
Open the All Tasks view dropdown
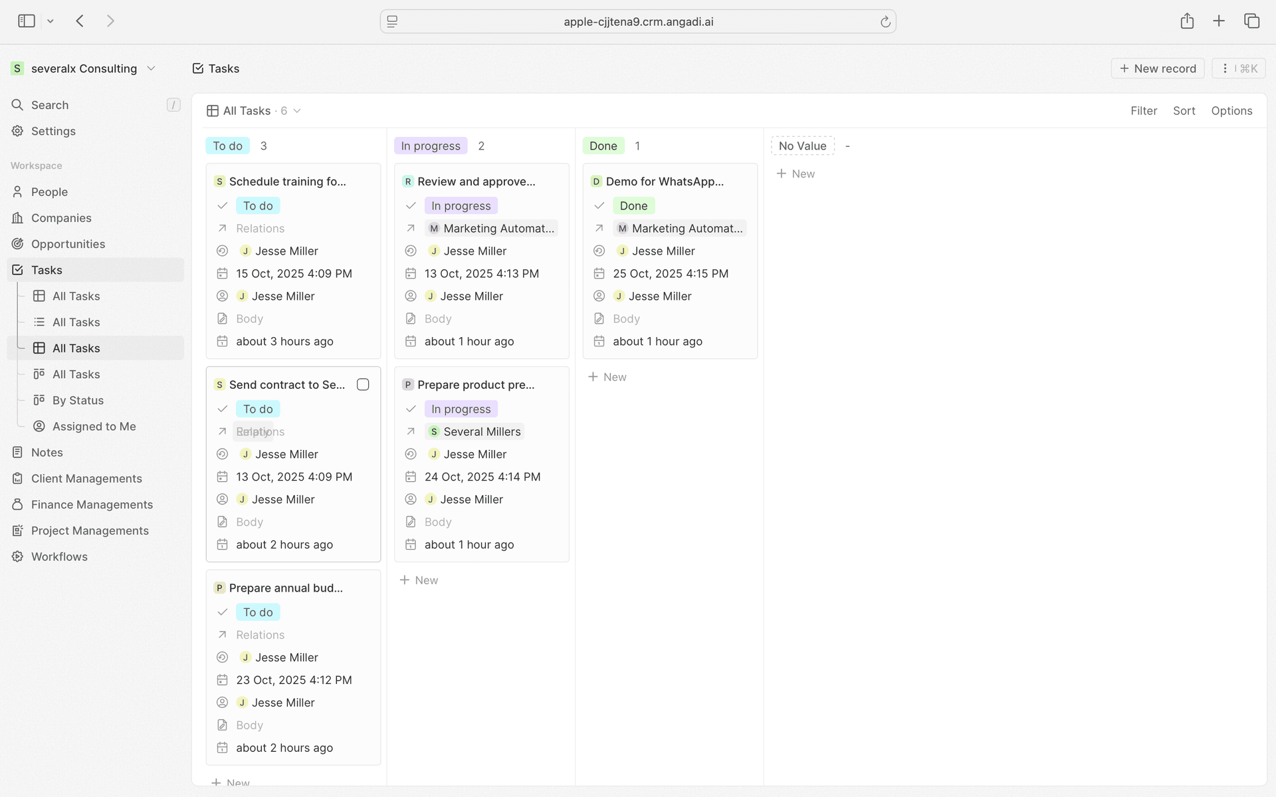tap(296, 110)
